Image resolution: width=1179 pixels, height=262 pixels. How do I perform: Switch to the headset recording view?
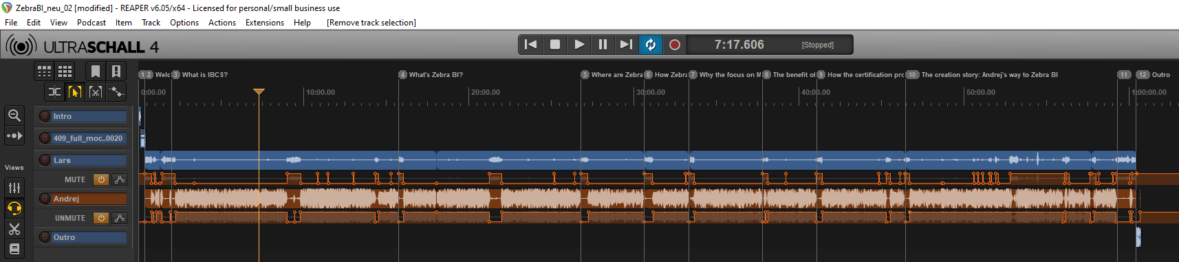(x=14, y=208)
